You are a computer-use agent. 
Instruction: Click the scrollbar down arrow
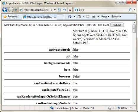pos(134,103)
